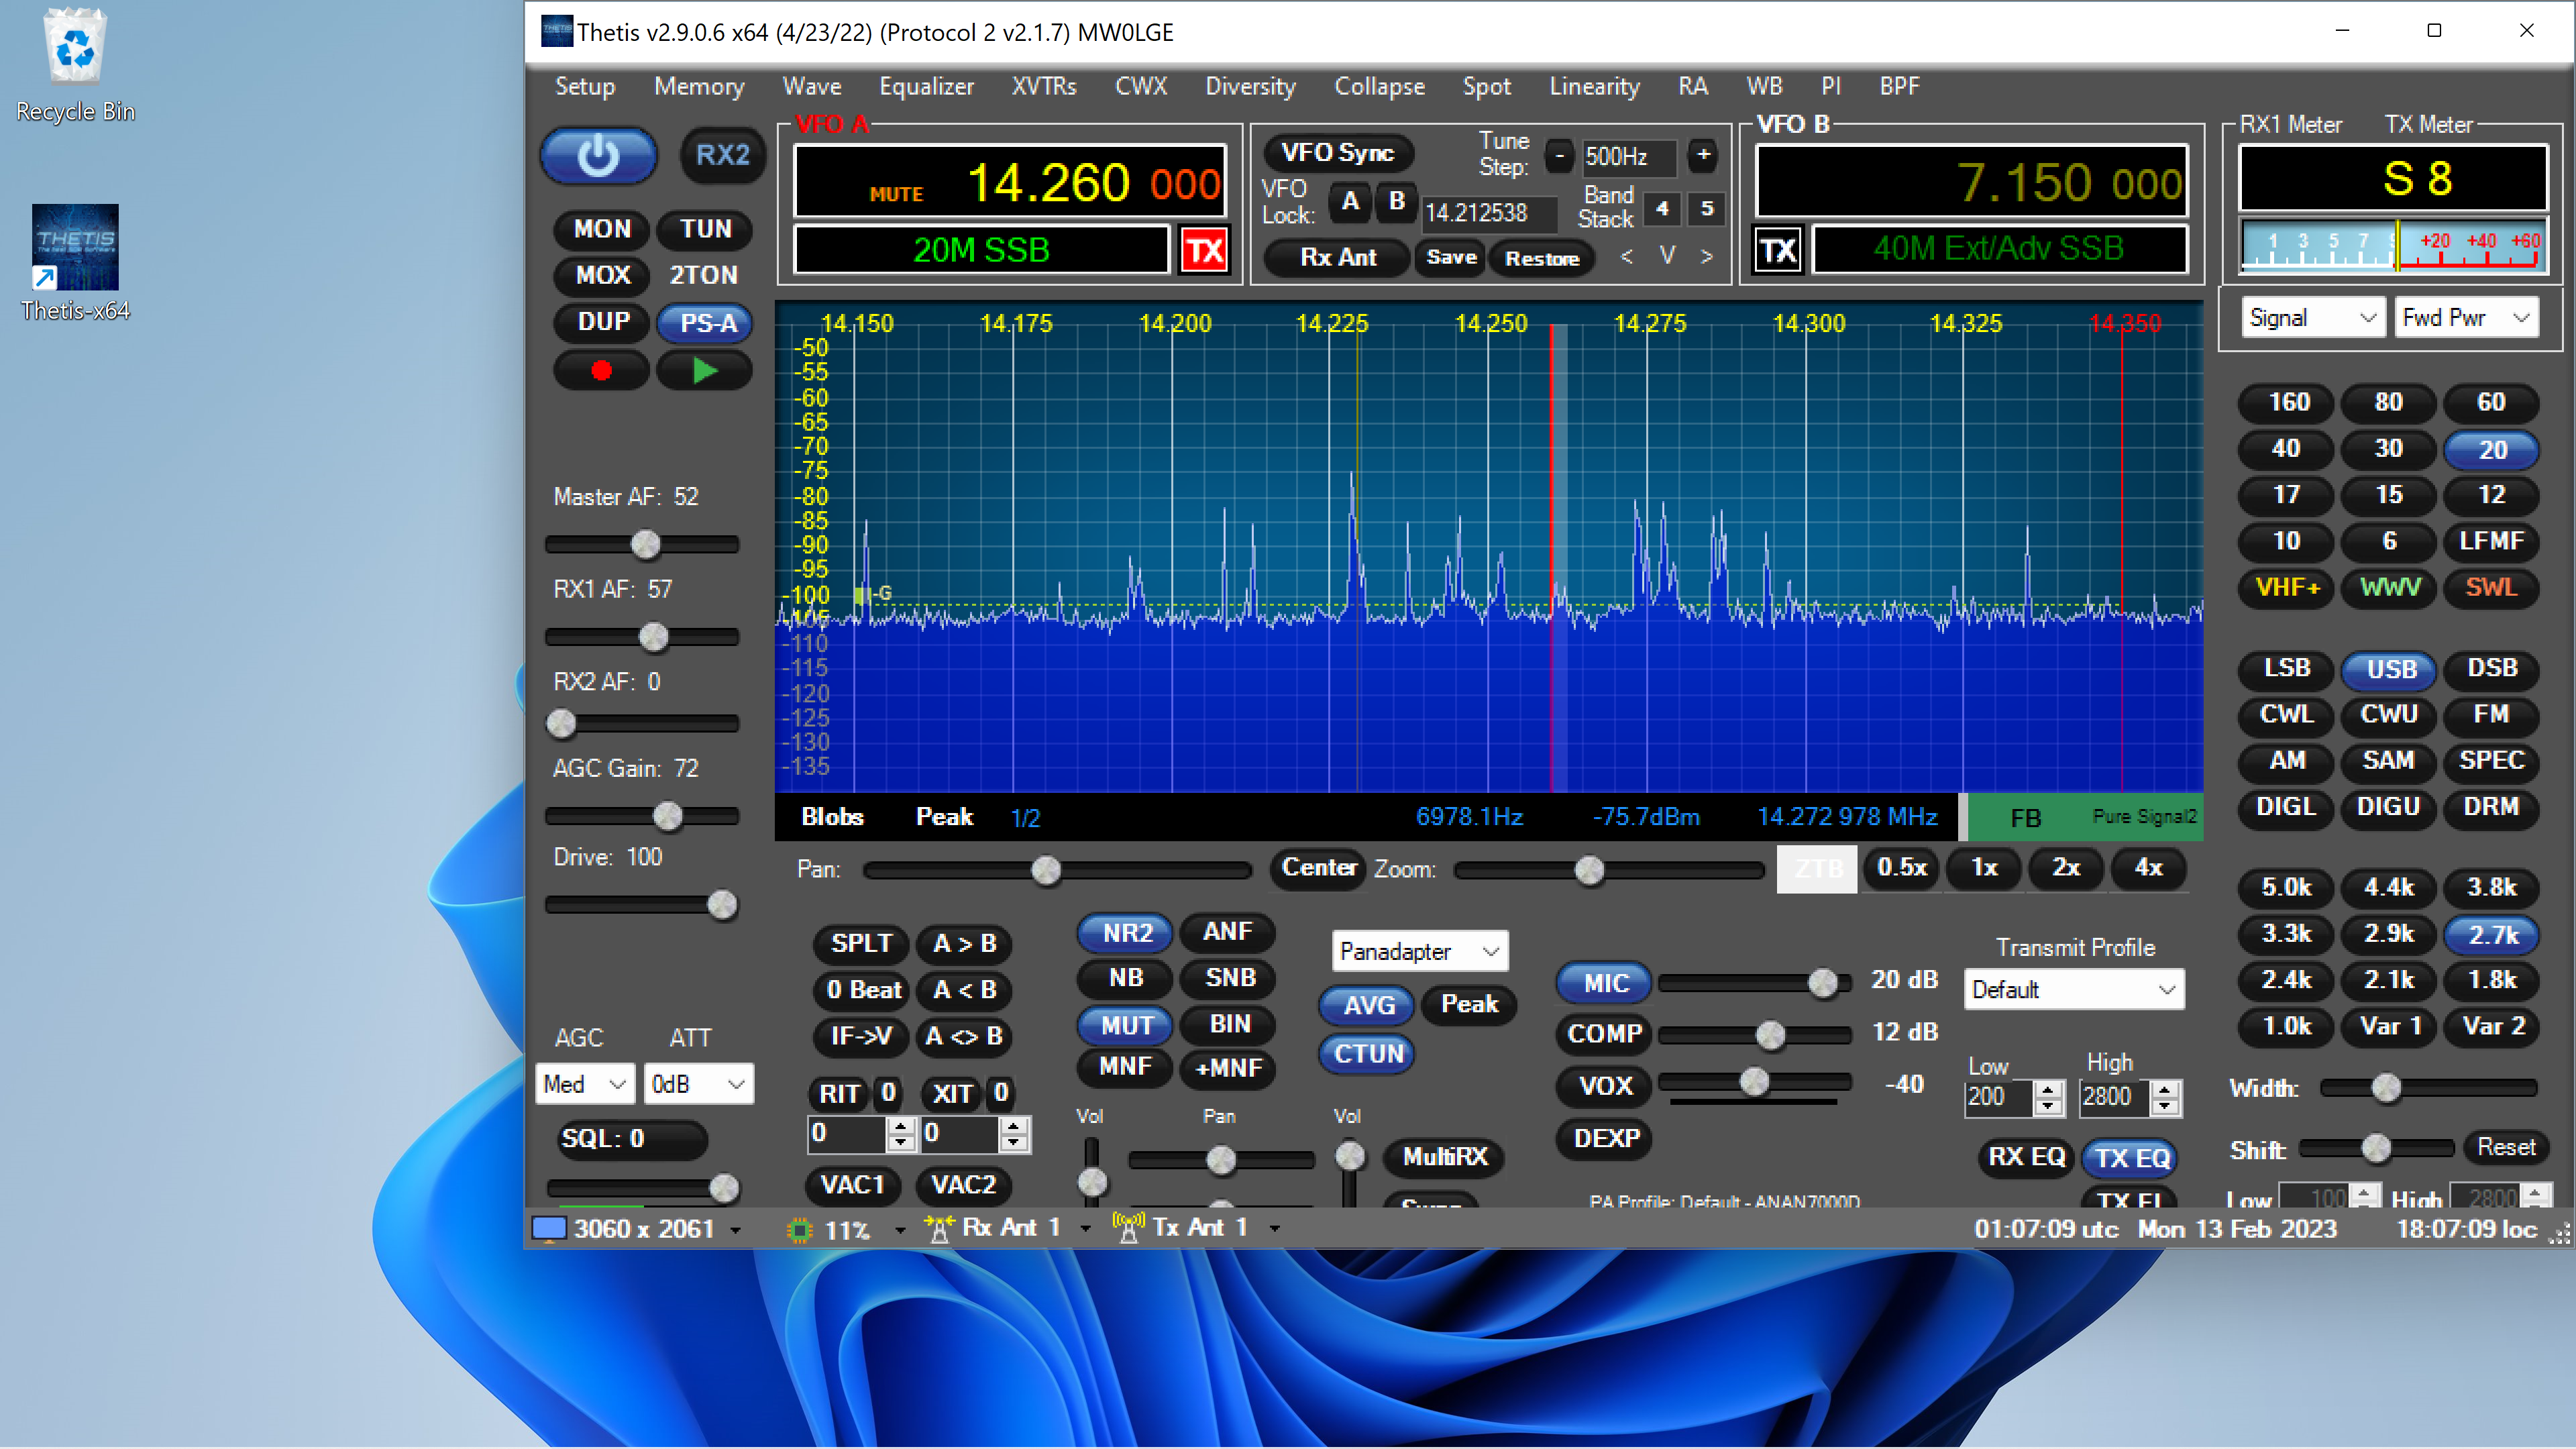Screen dimensions: 2576x1449
Task: Adjust the Master AF slider
Action: (x=642, y=544)
